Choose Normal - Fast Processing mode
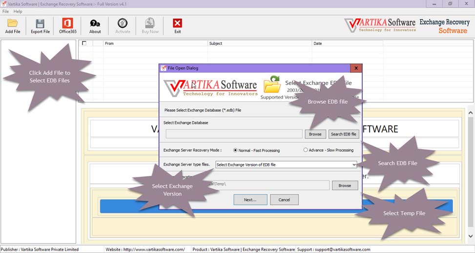This screenshot has width=475, height=253. pyautogui.click(x=257, y=150)
